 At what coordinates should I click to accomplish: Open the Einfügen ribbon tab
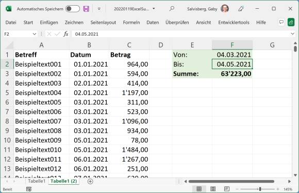coord(49,23)
